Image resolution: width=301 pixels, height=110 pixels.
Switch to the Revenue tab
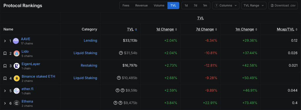tap(141, 6)
